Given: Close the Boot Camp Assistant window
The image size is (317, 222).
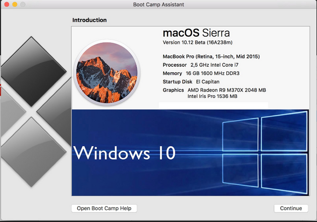Looking at the screenshot, I should coord(6,4).
